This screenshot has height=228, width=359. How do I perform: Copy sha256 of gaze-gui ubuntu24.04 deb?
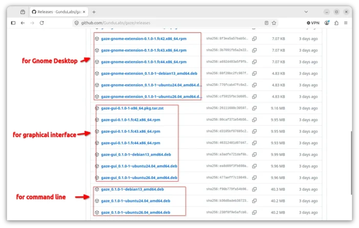(254, 166)
